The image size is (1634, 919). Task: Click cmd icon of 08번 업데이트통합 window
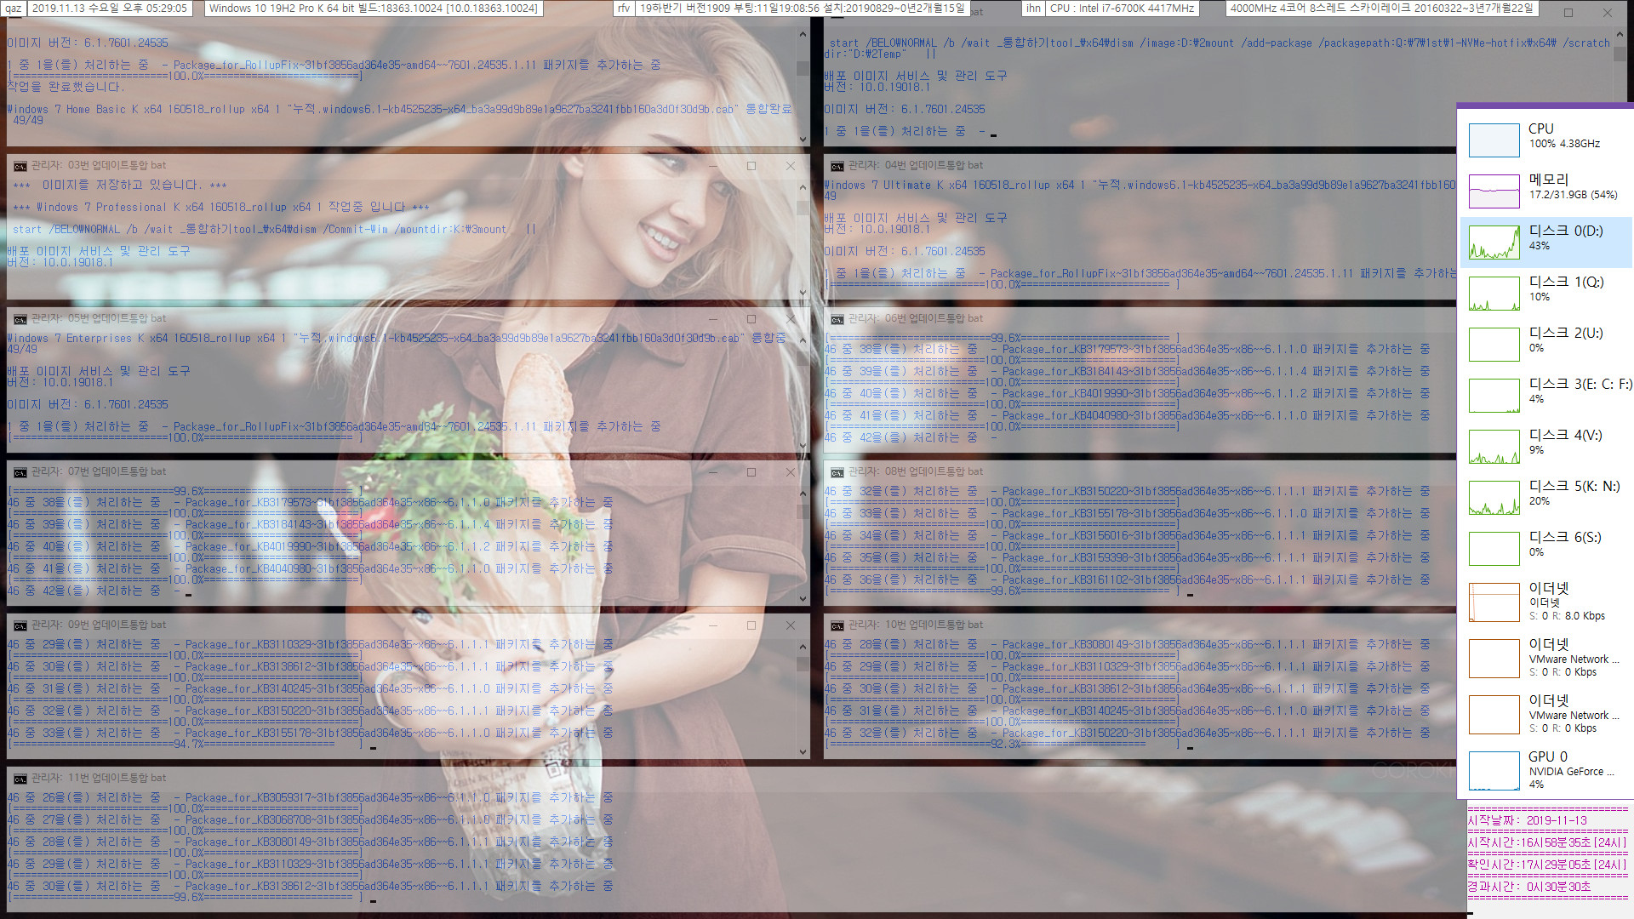(x=837, y=472)
